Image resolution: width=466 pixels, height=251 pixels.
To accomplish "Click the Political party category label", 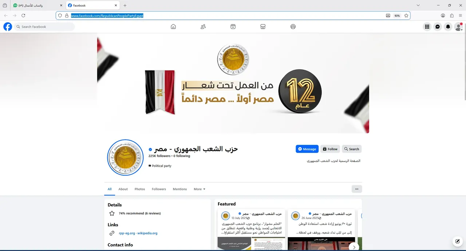I will (x=162, y=166).
